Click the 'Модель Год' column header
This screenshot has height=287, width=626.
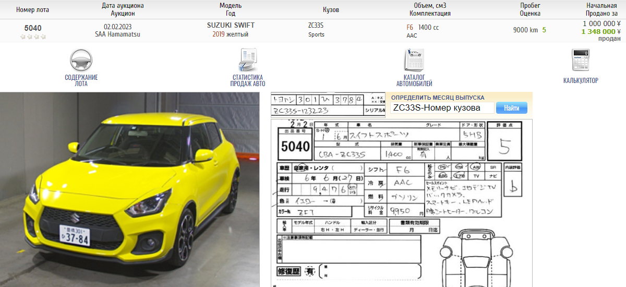click(231, 9)
